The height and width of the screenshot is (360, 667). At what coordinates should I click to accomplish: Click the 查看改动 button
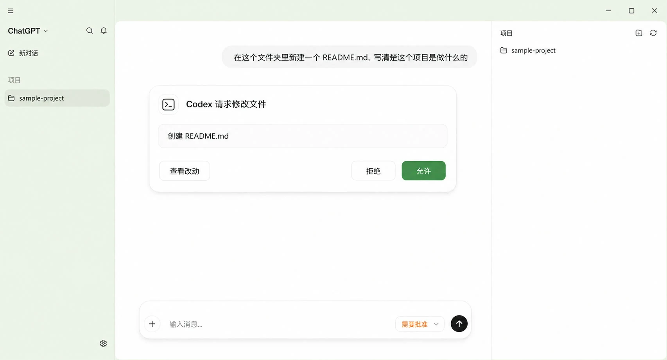pyautogui.click(x=185, y=171)
